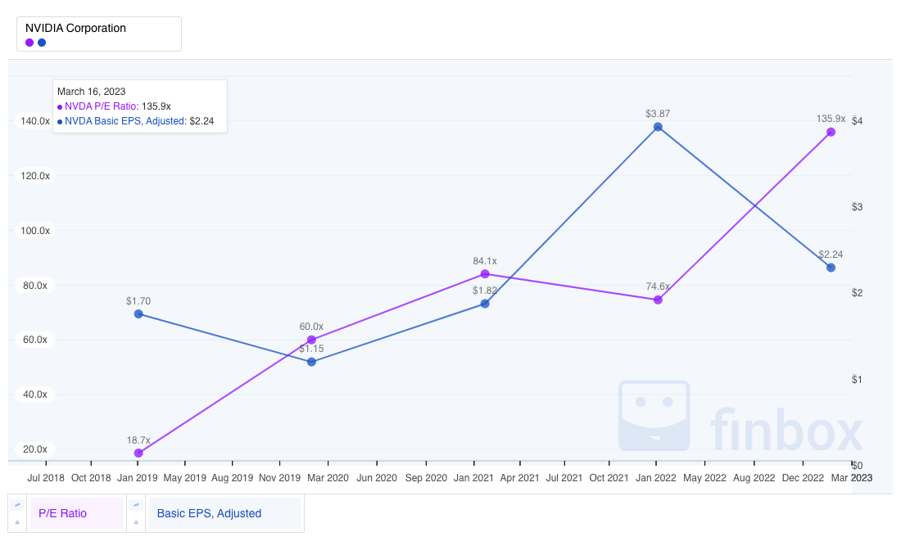Toggle the Basic EPS, Adjusted series button
901x541 pixels.
224,513
